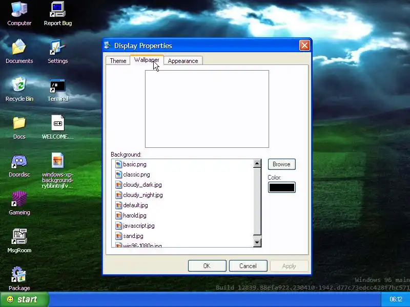Click the background list scroll down arrow
The width and height of the screenshot is (410, 307).
(x=257, y=243)
